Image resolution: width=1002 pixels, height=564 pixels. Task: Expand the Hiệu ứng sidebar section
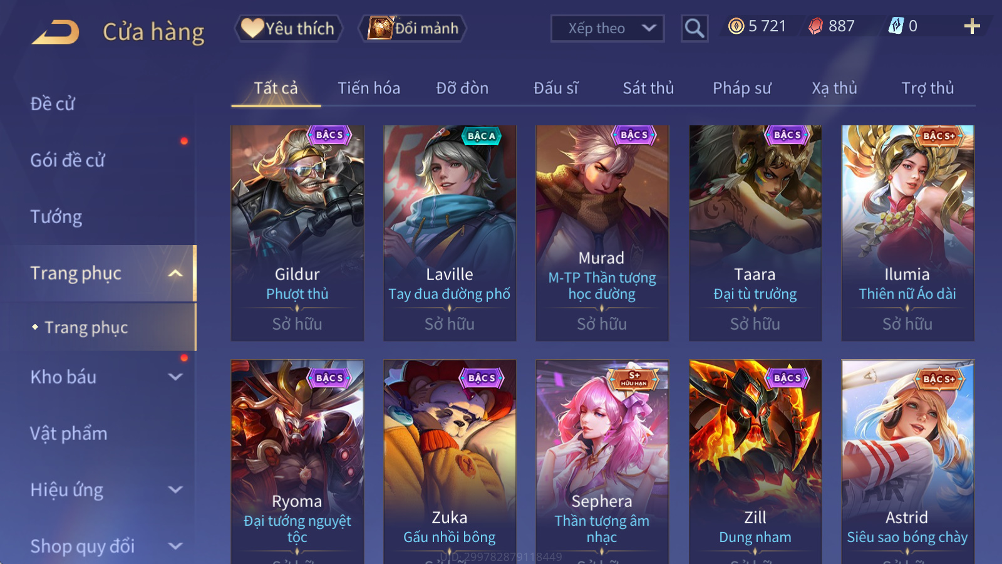[176, 489]
